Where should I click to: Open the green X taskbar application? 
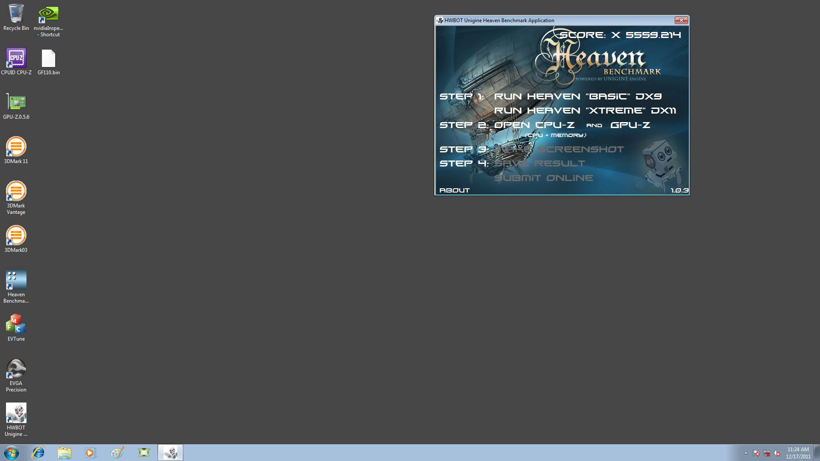point(144,452)
